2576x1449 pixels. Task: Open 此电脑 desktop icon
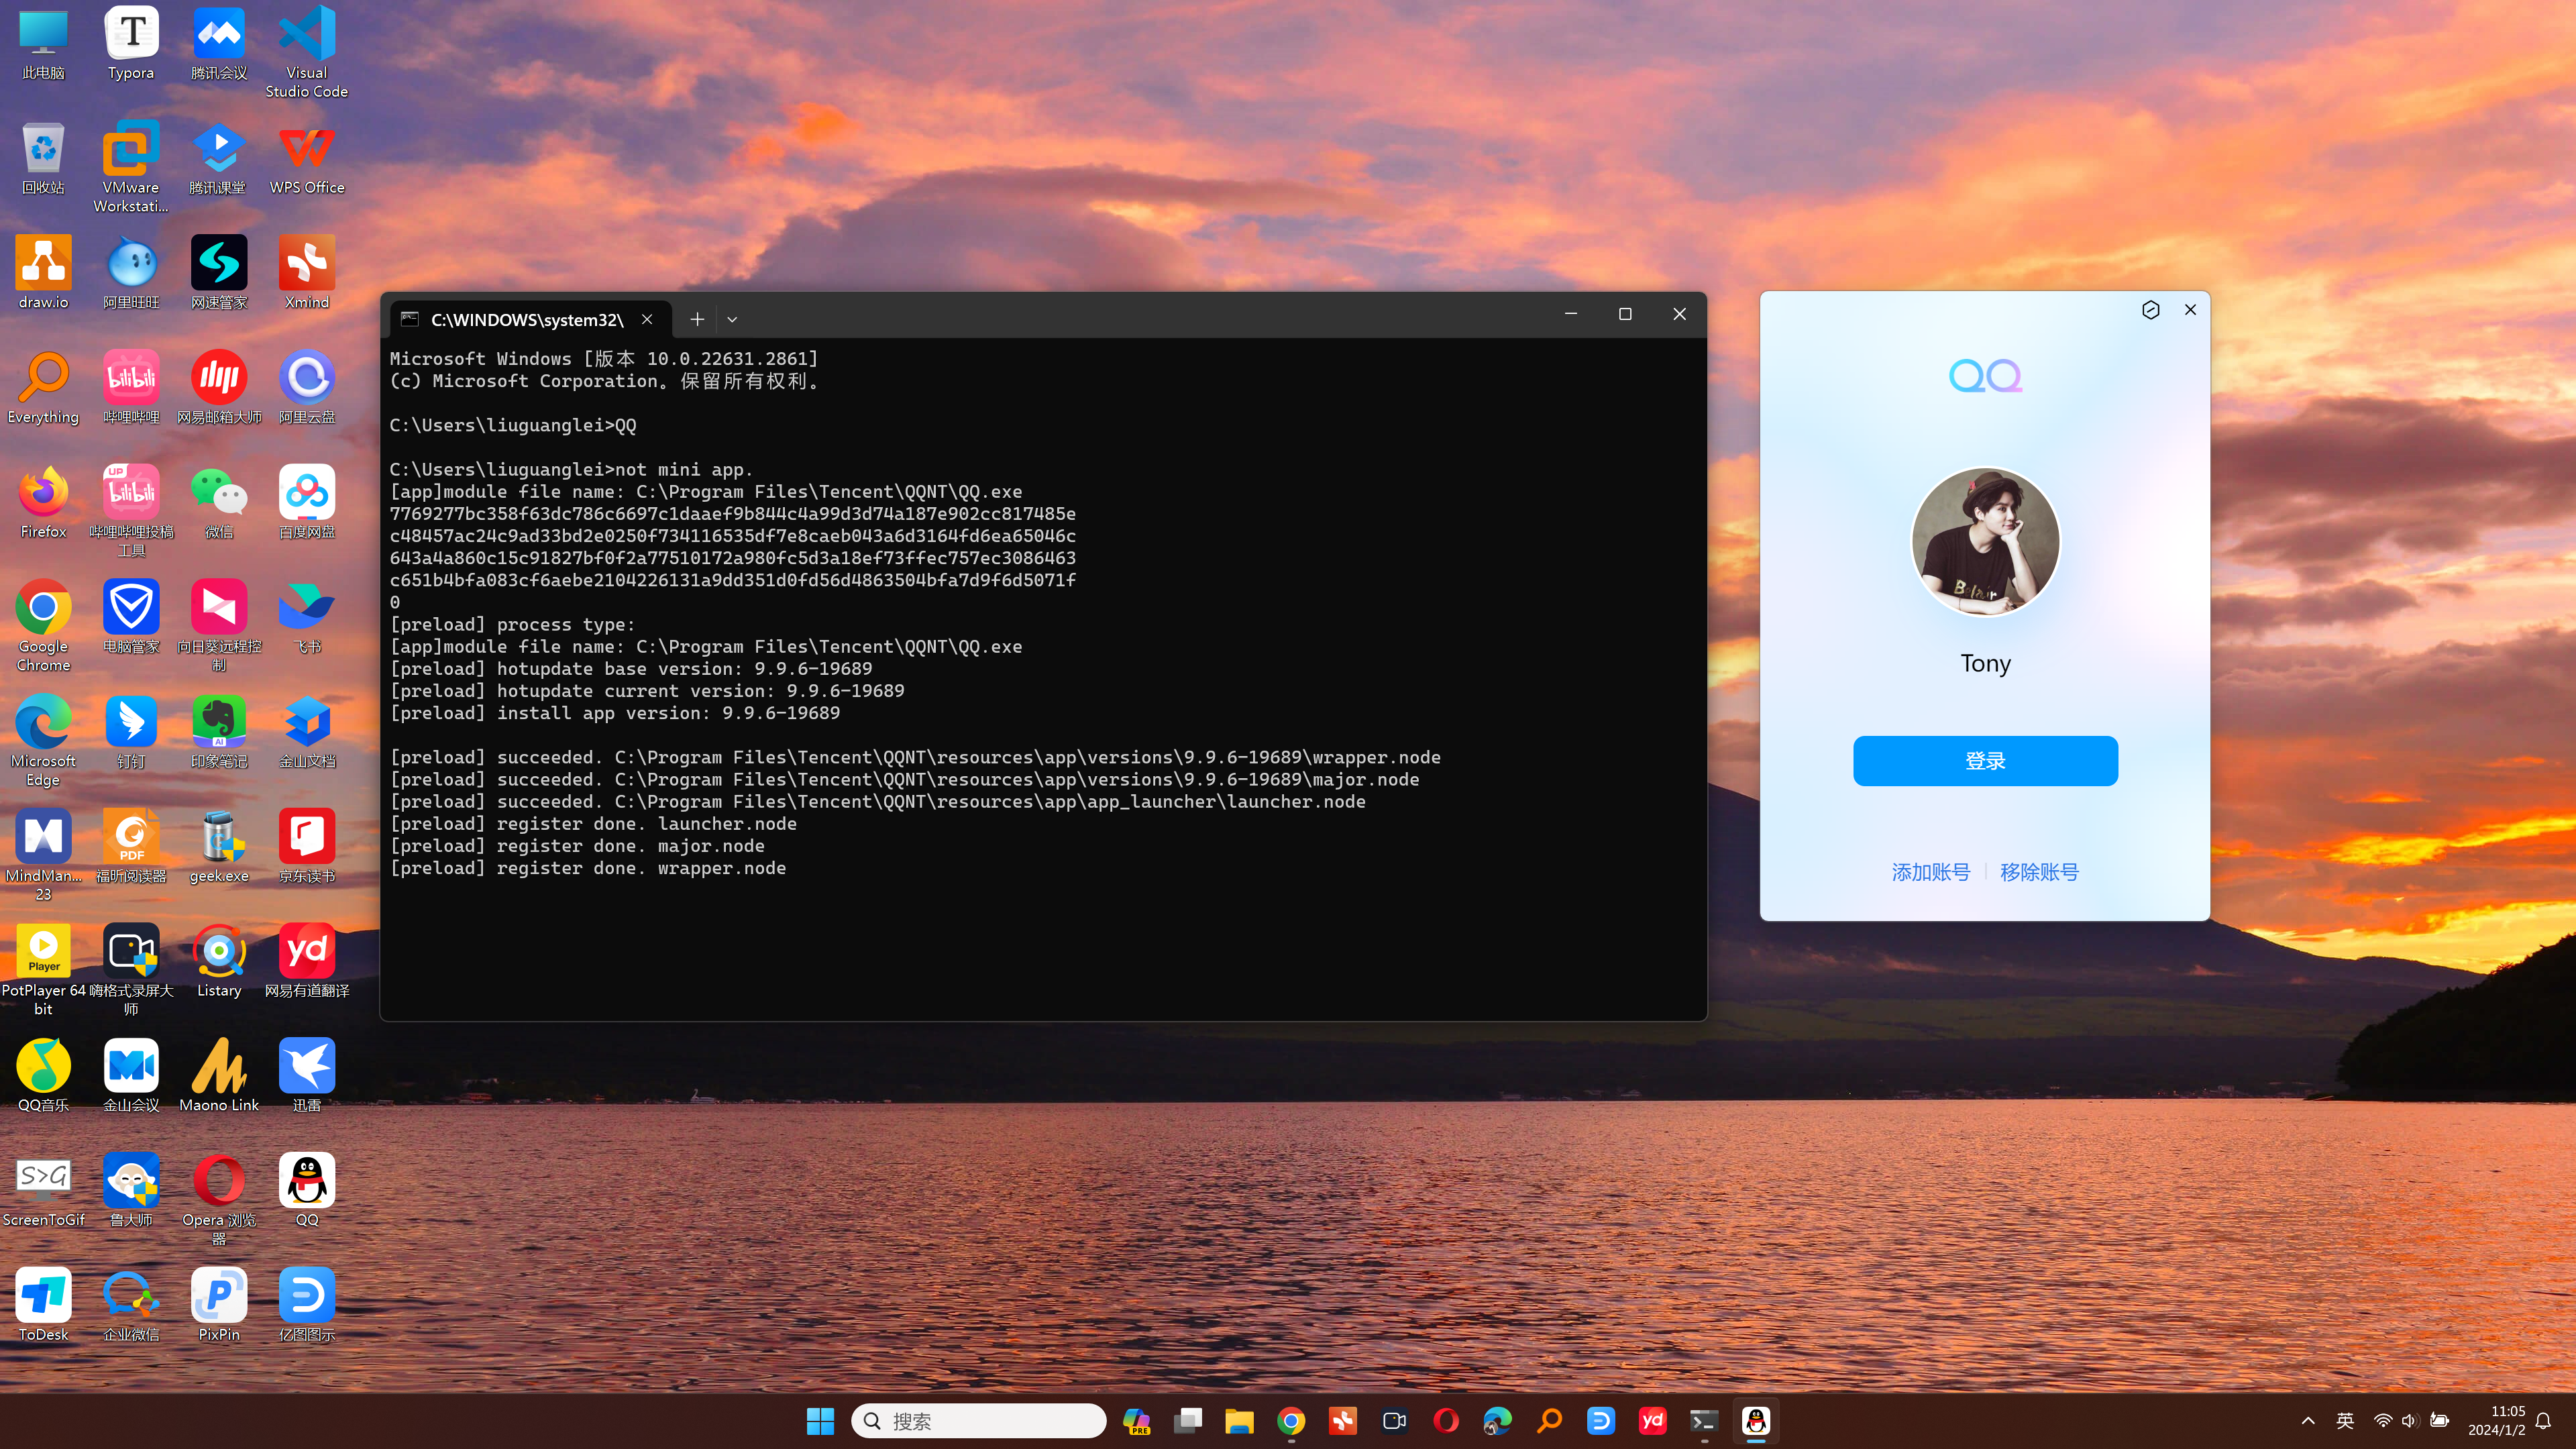tap(43, 45)
